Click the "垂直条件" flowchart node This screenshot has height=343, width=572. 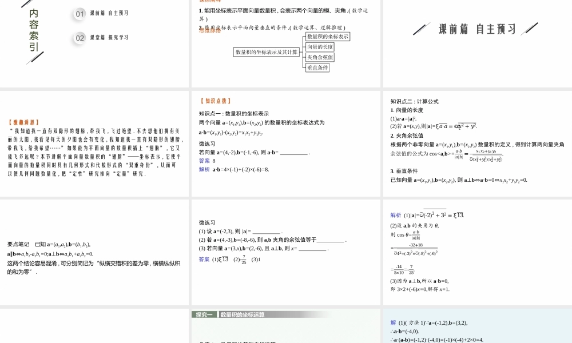click(317, 68)
